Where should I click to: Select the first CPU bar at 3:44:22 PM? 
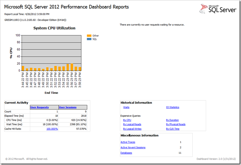23,68
